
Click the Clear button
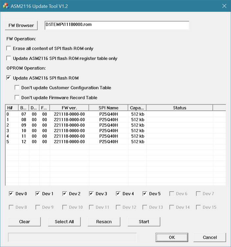tap(24, 222)
